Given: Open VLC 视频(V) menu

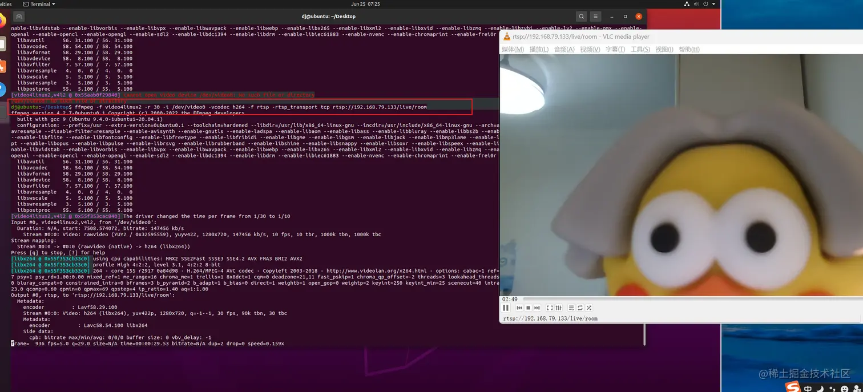Looking at the screenshot, I should 590,50.
